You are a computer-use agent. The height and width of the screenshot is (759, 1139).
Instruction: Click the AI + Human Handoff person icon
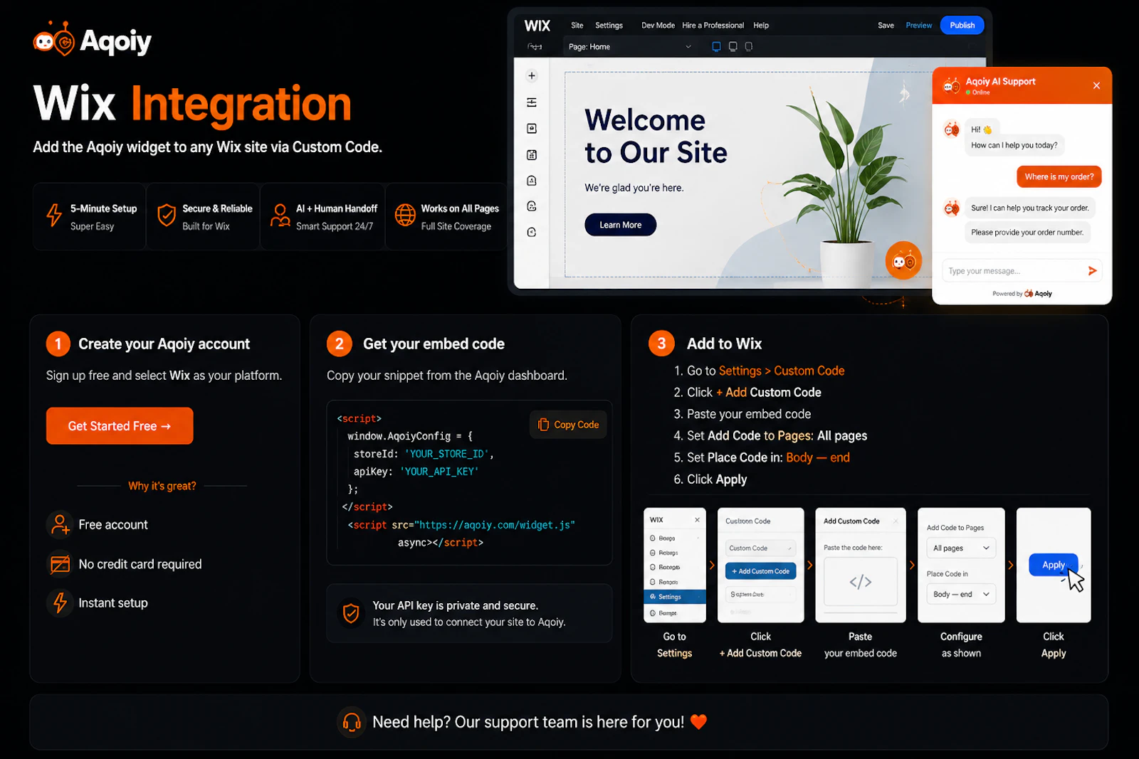coord(280,215)
